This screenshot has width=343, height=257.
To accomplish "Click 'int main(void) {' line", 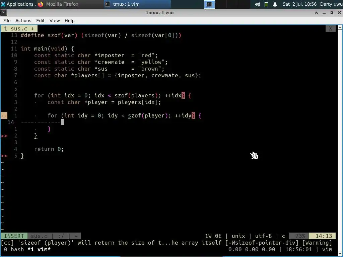I will click(47, 49).
